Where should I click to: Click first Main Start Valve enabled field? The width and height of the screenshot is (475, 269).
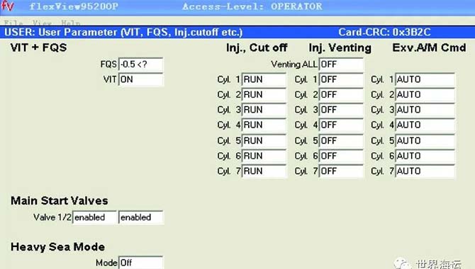coord(94,217)
